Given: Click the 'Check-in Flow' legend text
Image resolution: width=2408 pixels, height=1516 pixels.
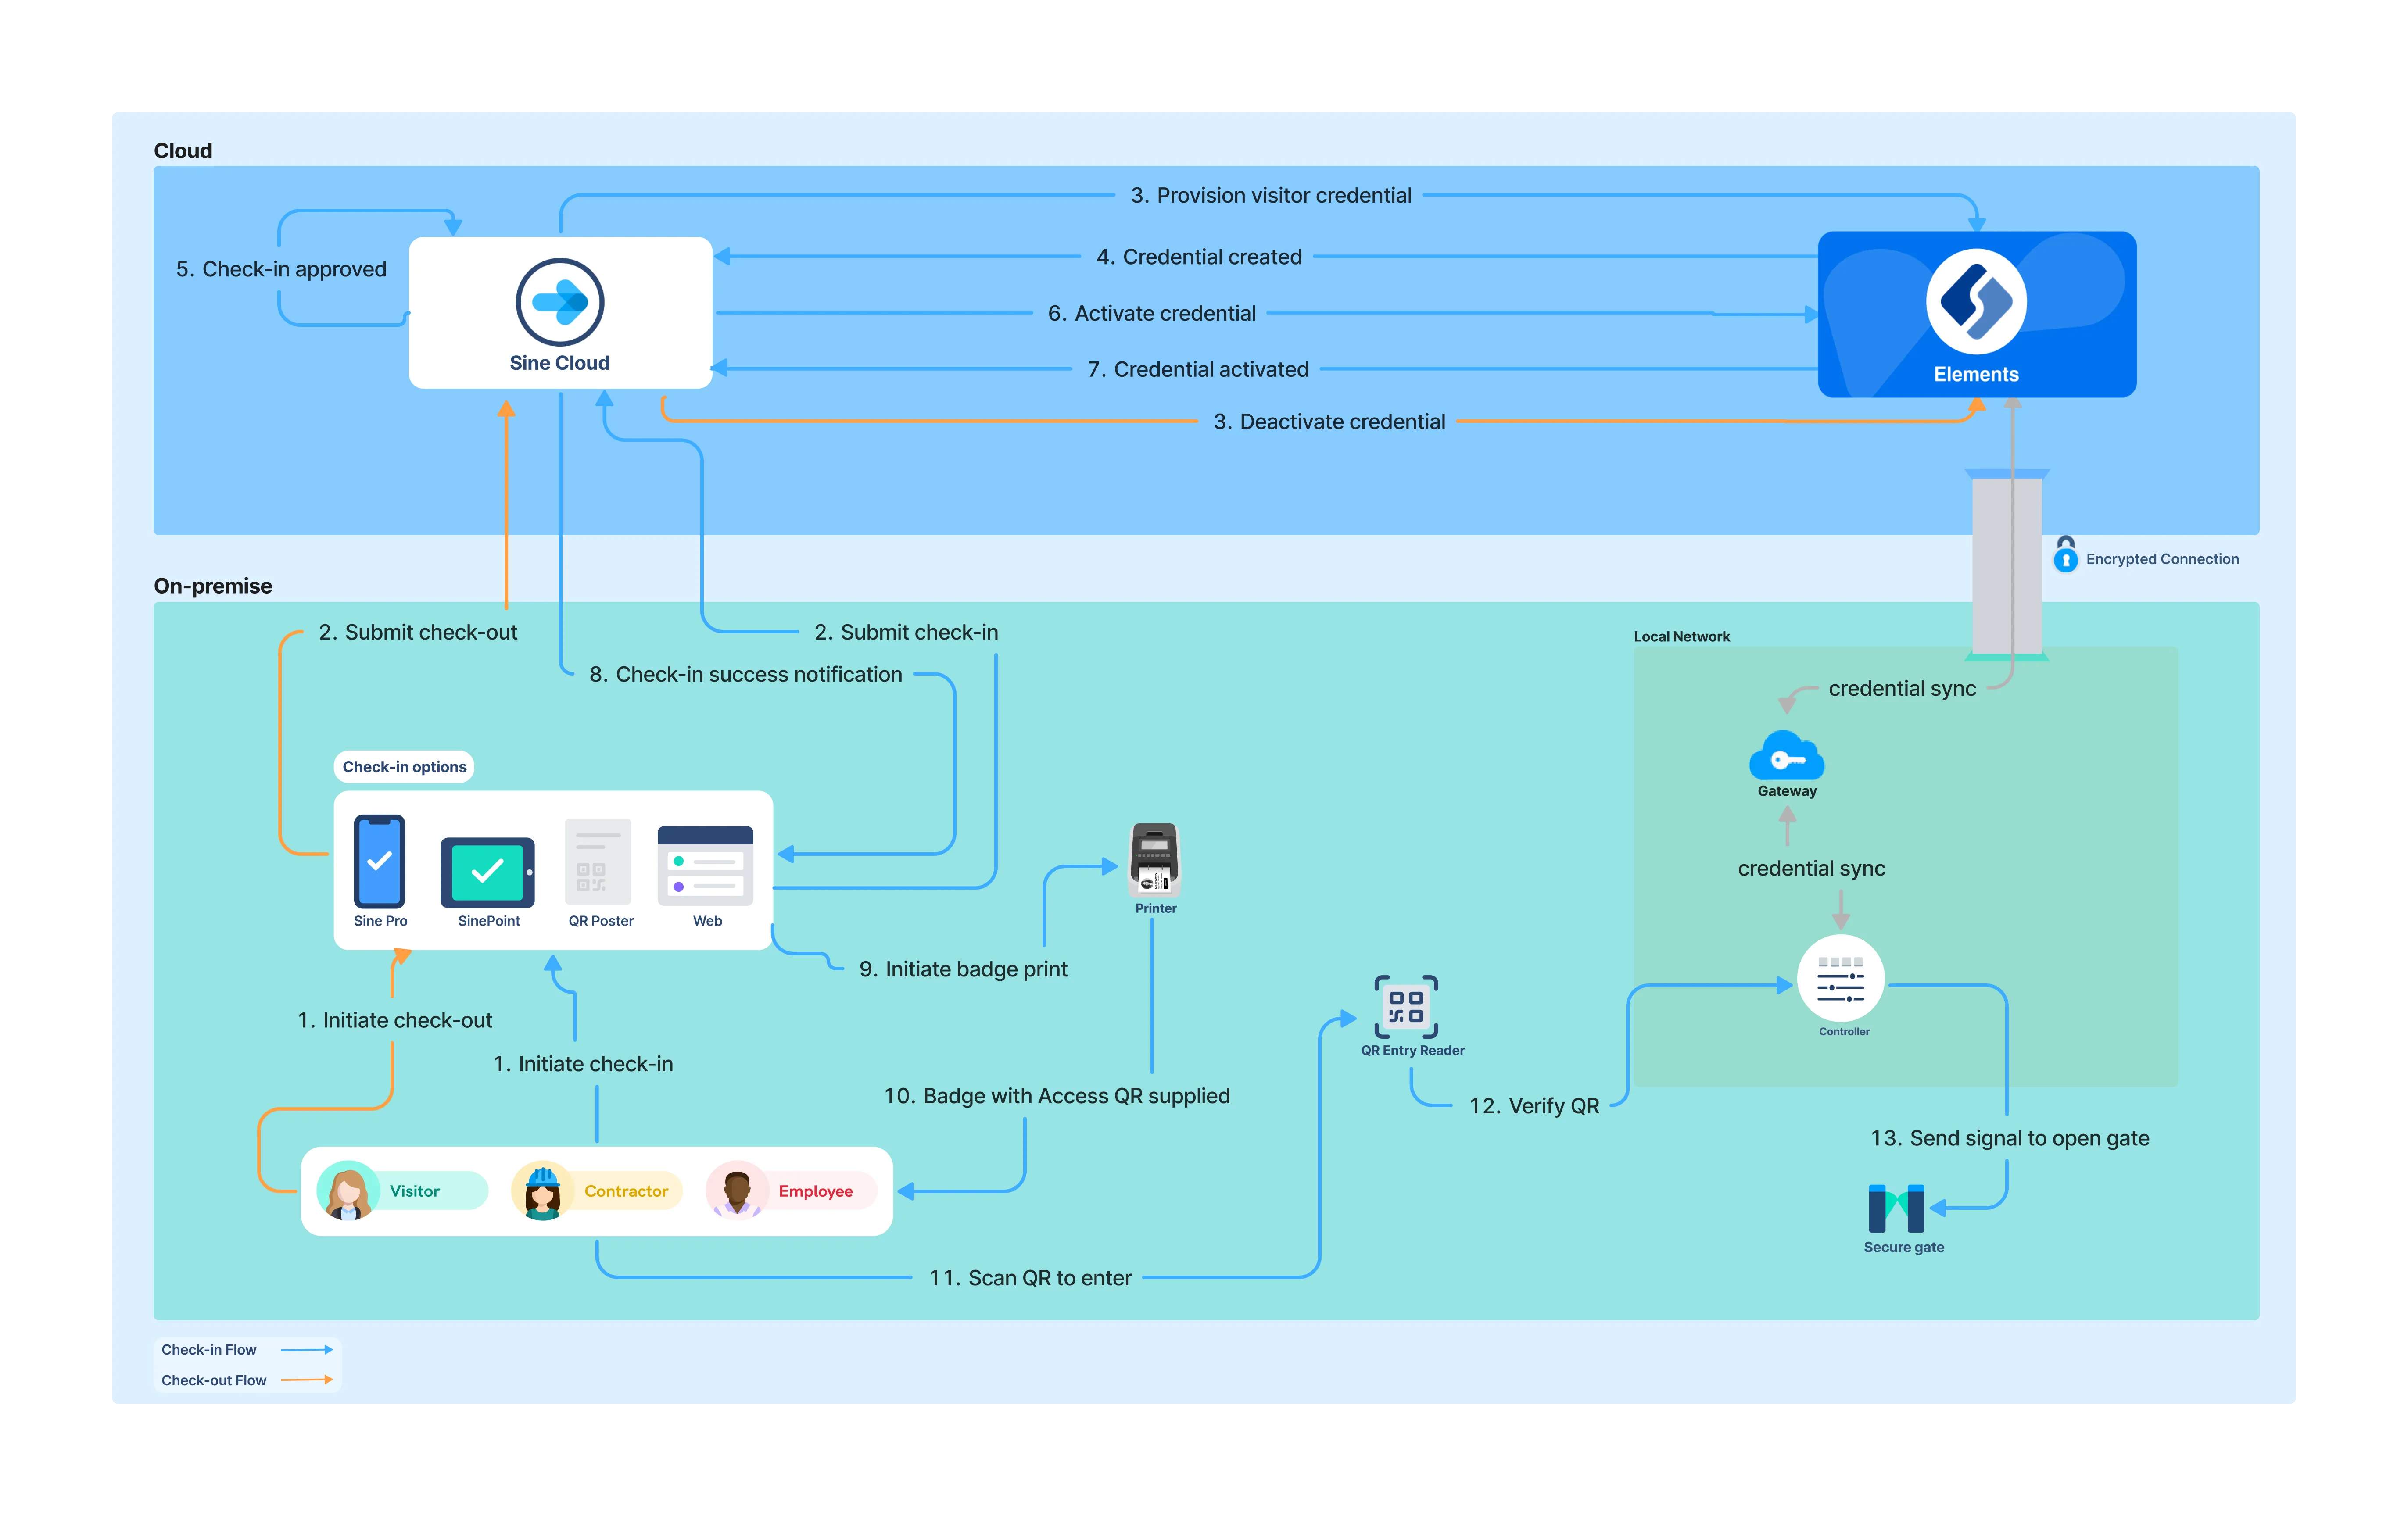Looking at the screenshot, I should point(209,1350).
